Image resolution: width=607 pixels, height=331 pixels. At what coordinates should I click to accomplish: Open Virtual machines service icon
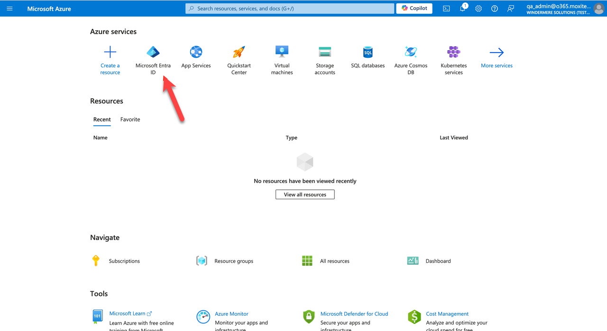click(282, 52)
